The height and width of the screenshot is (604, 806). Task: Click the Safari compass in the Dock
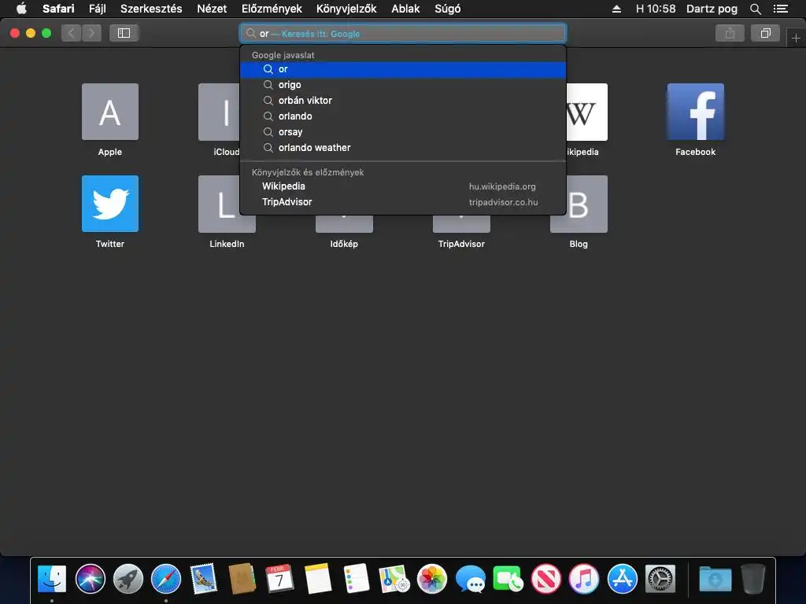pyautogui.click(x=166, y=579)
